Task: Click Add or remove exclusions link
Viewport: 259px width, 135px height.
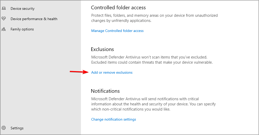Action: (x=112, y=72)
